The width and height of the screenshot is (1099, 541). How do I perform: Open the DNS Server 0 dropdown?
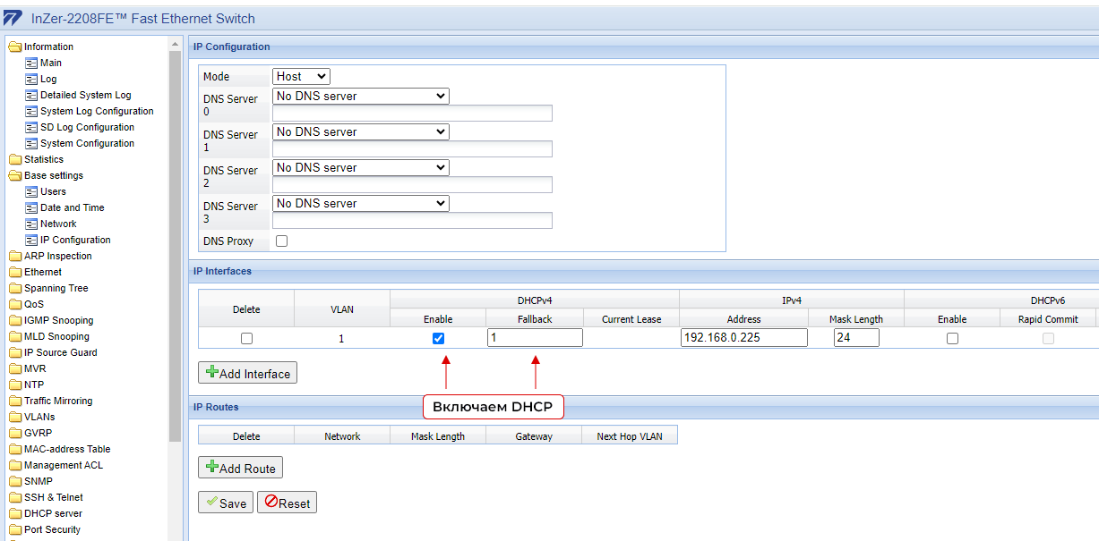click(x=360, y=96)
